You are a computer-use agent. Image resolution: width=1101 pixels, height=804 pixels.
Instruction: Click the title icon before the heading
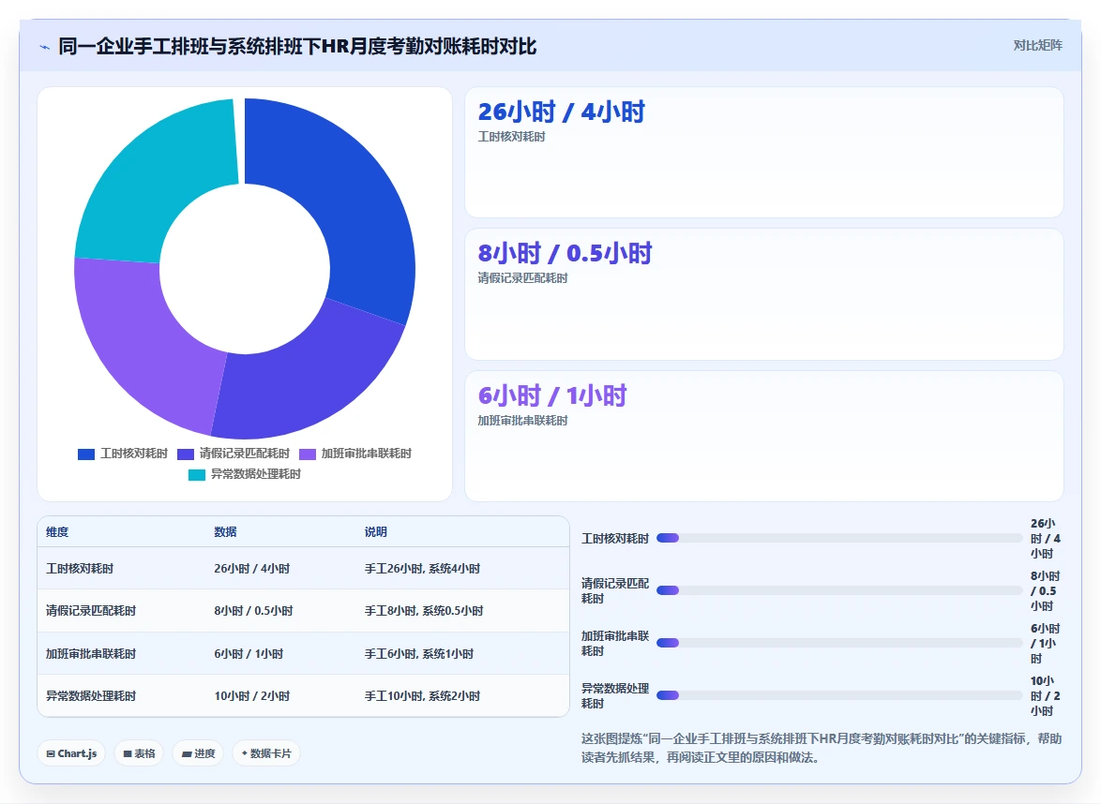coord(45,47)
